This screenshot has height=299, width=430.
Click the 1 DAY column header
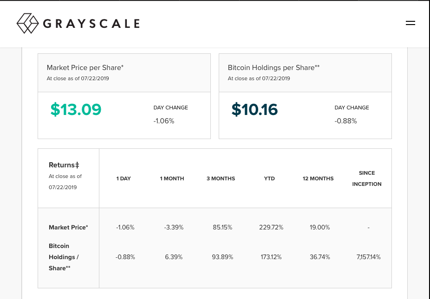[124, 178]
